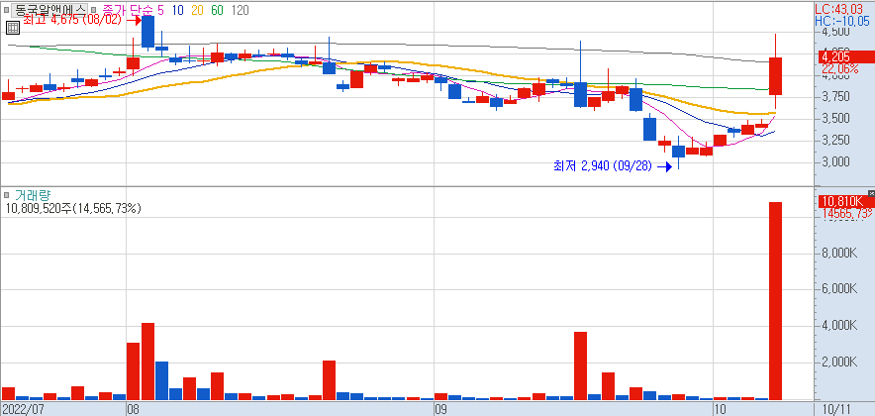Click the red 10,810K volume tag
This screenshot has height=416, width=875.
(846, 201)
